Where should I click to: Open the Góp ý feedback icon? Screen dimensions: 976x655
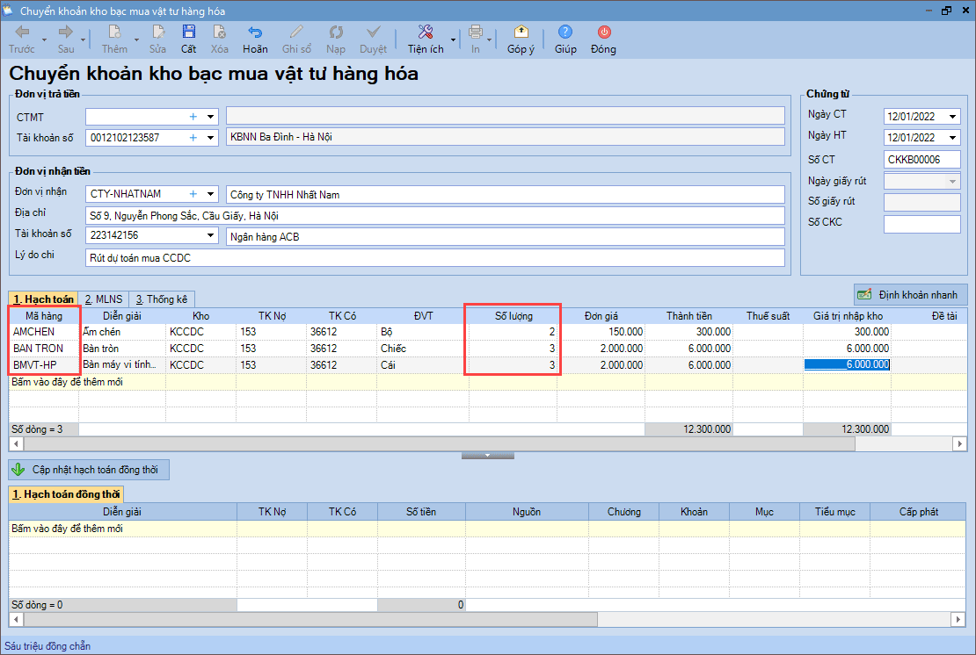pos(521,40)
